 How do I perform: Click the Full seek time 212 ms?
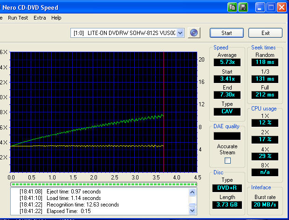click(265, 95)
